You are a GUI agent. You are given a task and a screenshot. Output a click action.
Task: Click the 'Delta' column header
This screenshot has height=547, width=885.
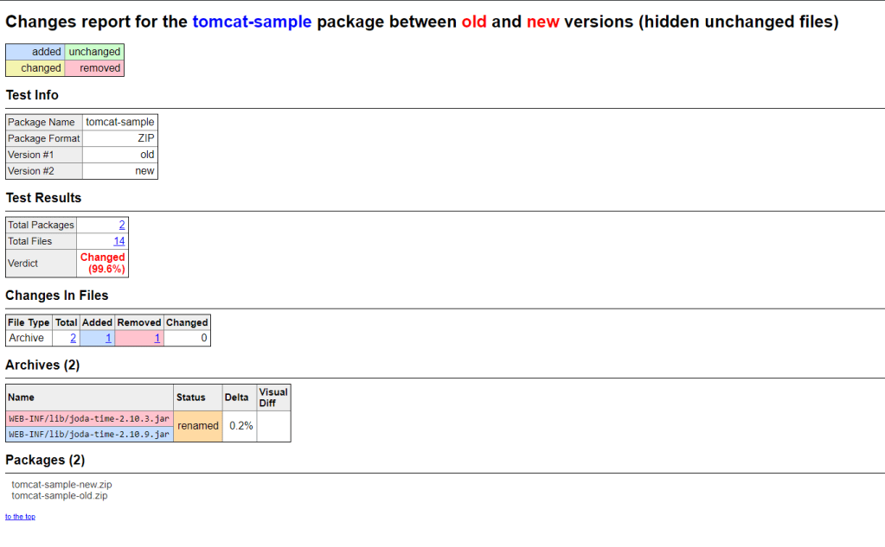tap(236, 398)
